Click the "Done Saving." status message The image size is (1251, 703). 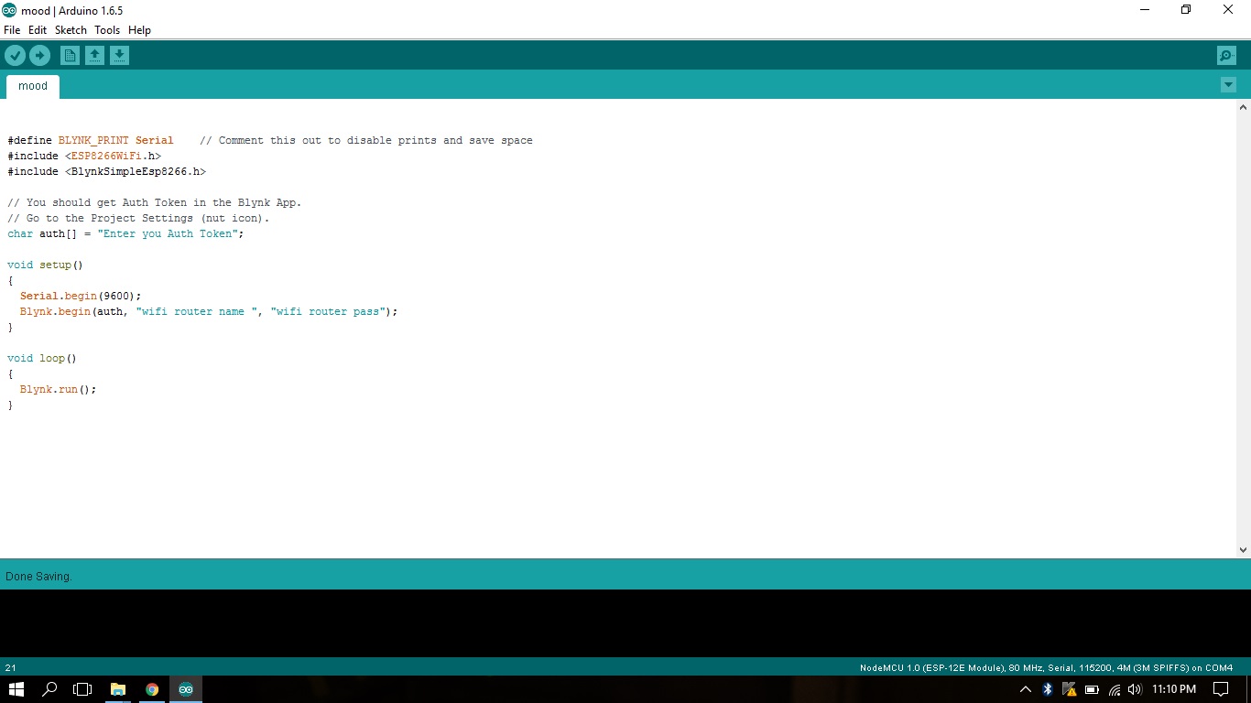pyautogui.click(x=38, y=577)
